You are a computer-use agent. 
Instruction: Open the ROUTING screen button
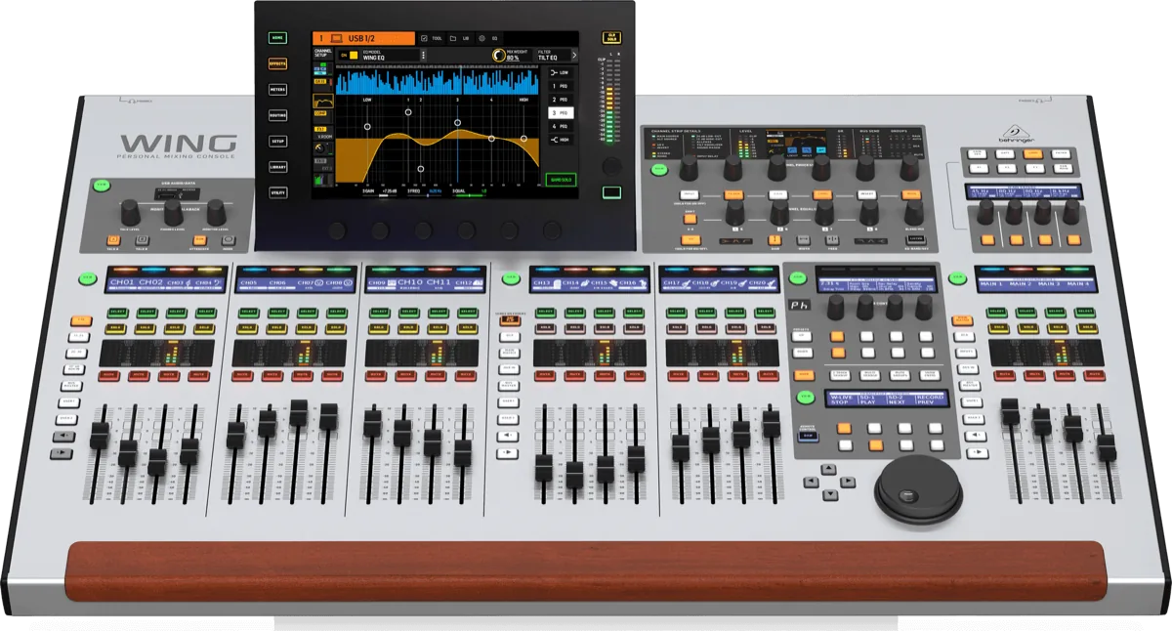click(277, 115)
